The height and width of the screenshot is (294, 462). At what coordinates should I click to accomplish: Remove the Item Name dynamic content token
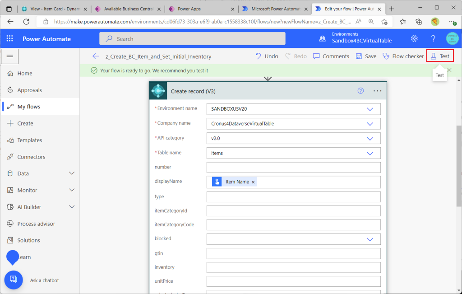253,182
